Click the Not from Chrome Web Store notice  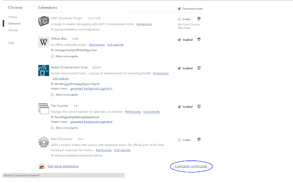(x=189, y=26)
